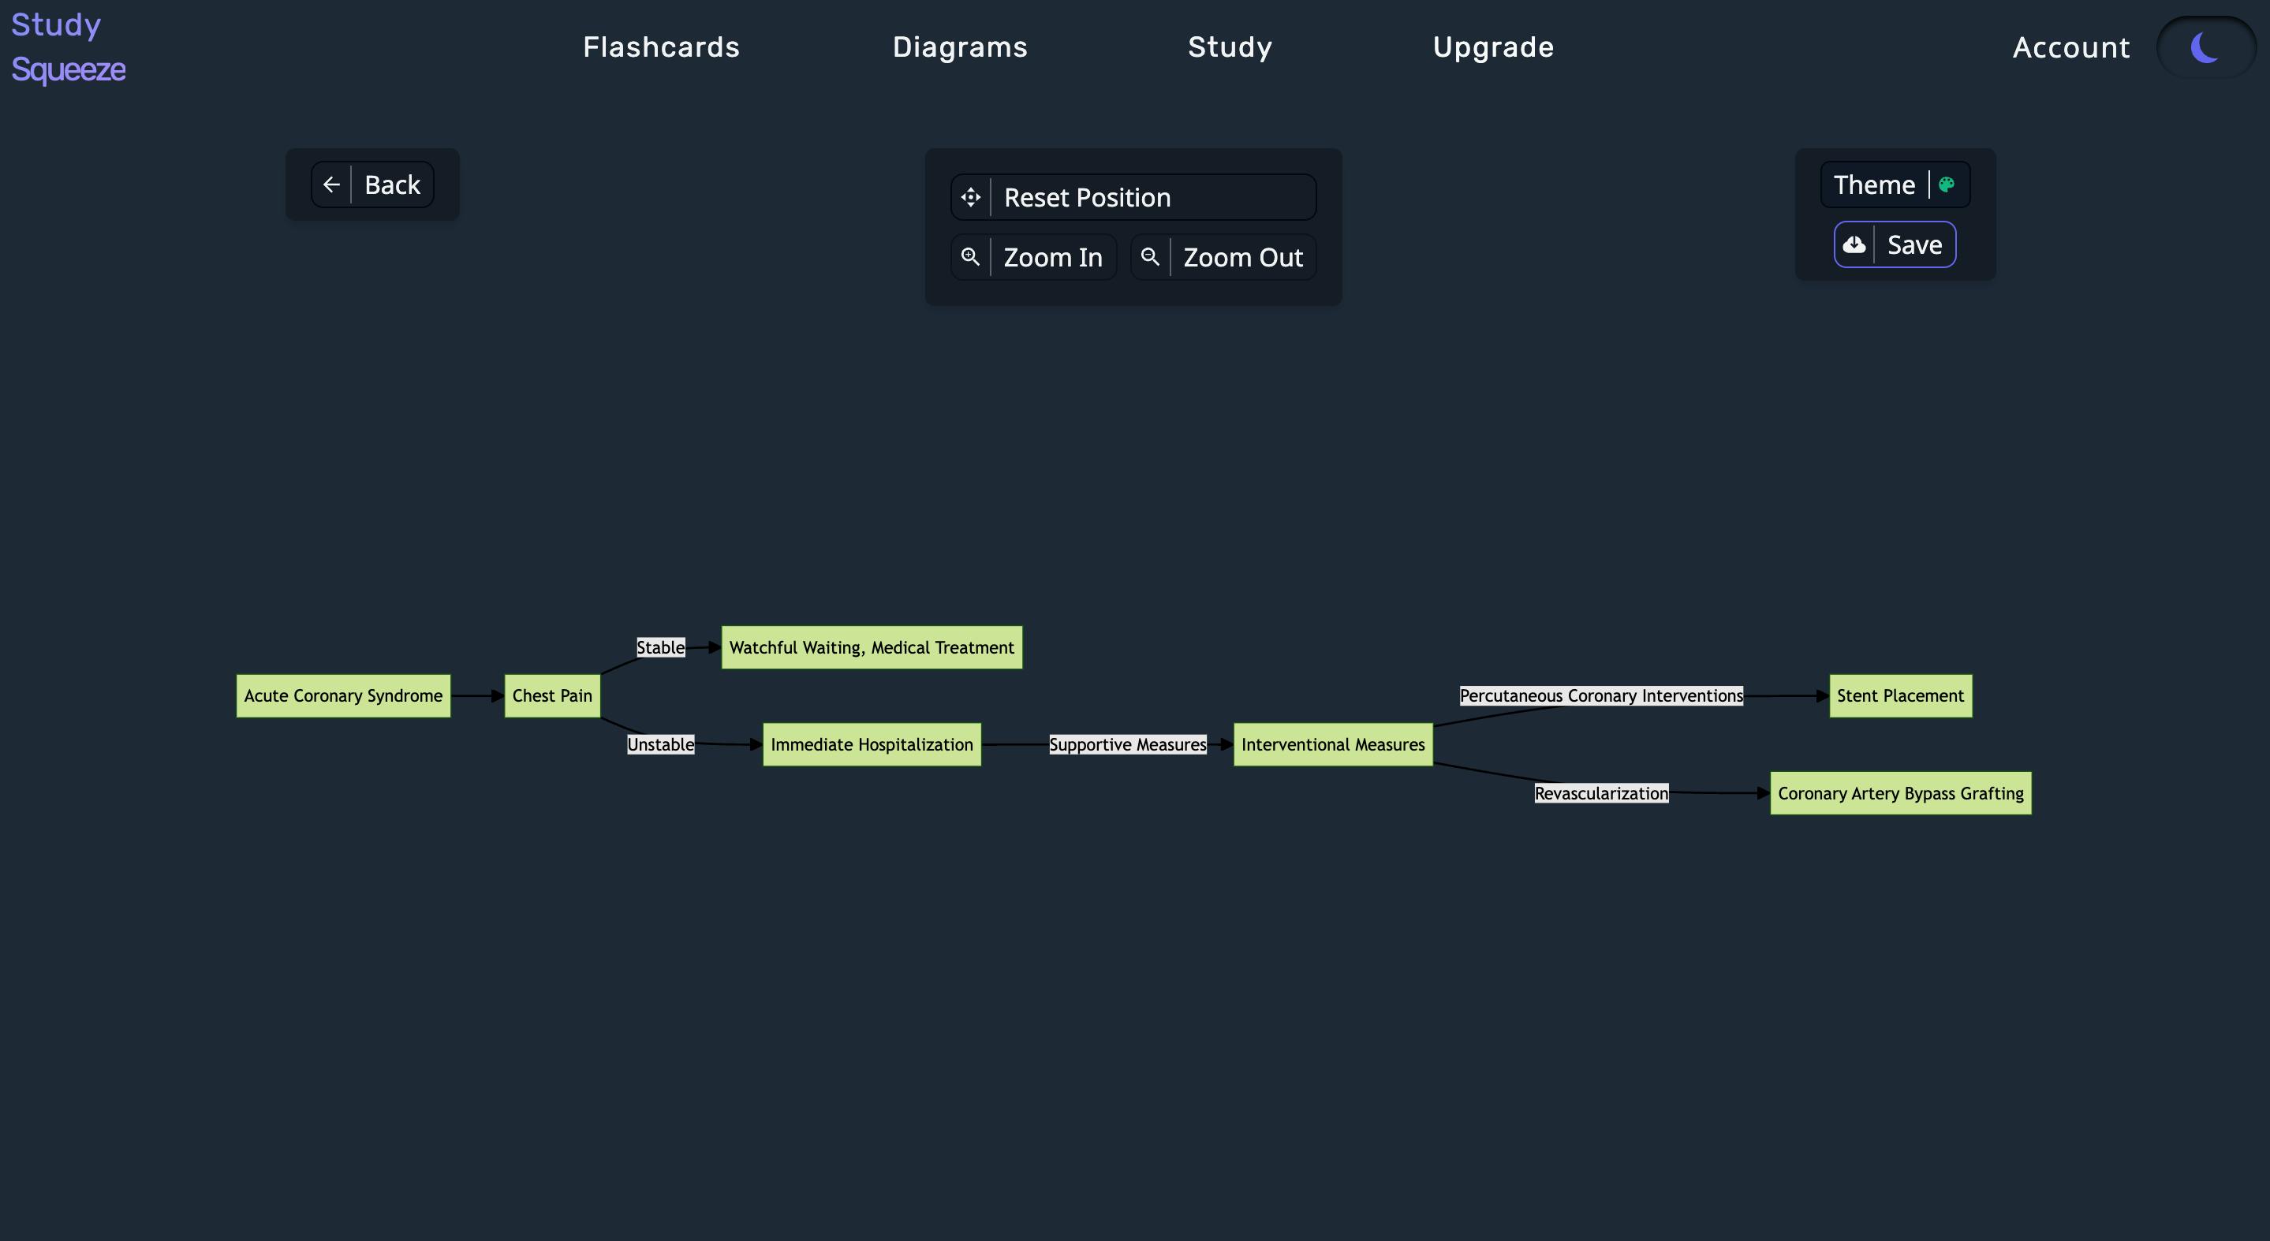Image resolution: width=2270 pixels, height=1241 pixels.
Task: Select the Coronary Artery Bypass Grafting node
Action: 1901,794
